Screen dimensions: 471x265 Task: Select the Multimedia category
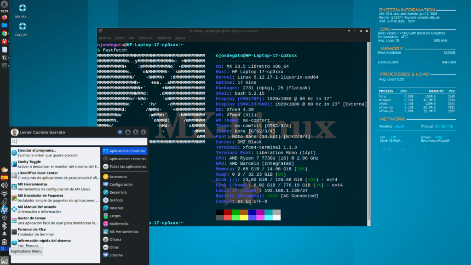pos(124,224)
